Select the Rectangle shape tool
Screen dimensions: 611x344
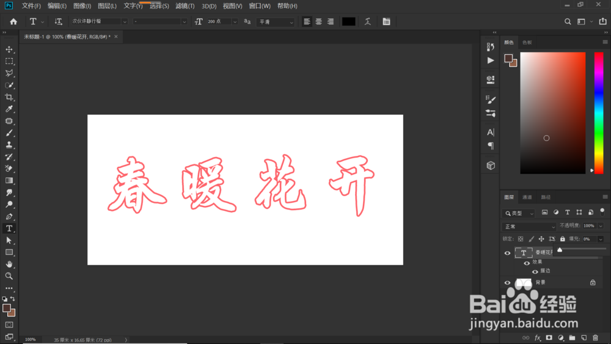coord(9,252)
